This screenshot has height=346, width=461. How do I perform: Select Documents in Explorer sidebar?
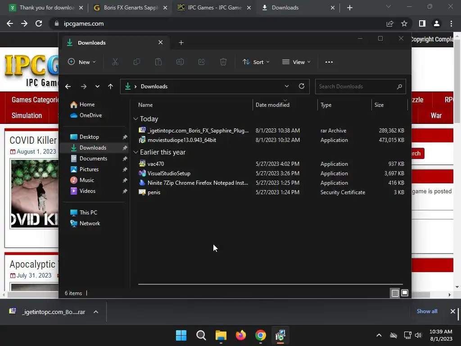(x=93, y=159)
